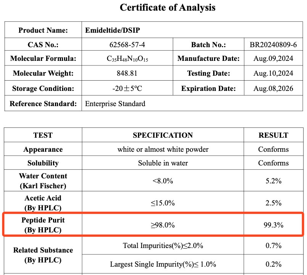Select storage condition -20±5°C value

tap(127, 89)
